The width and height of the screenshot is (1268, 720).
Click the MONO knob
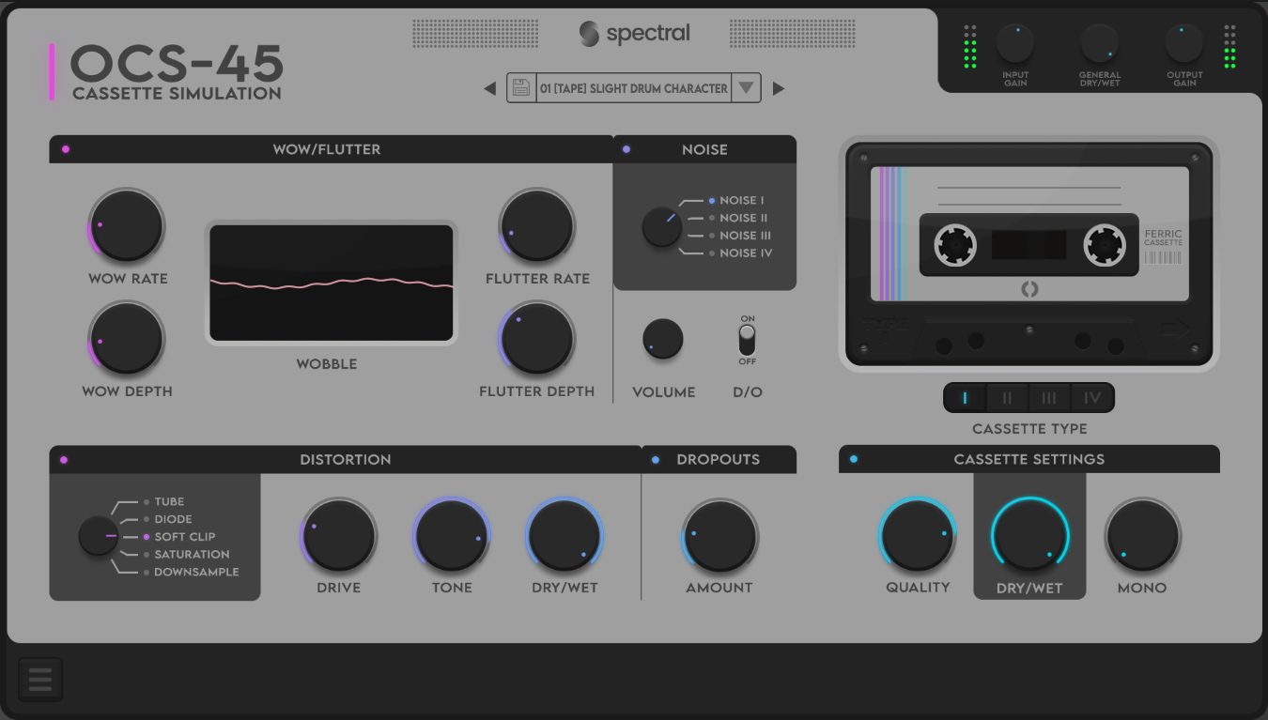(1142, 535)
